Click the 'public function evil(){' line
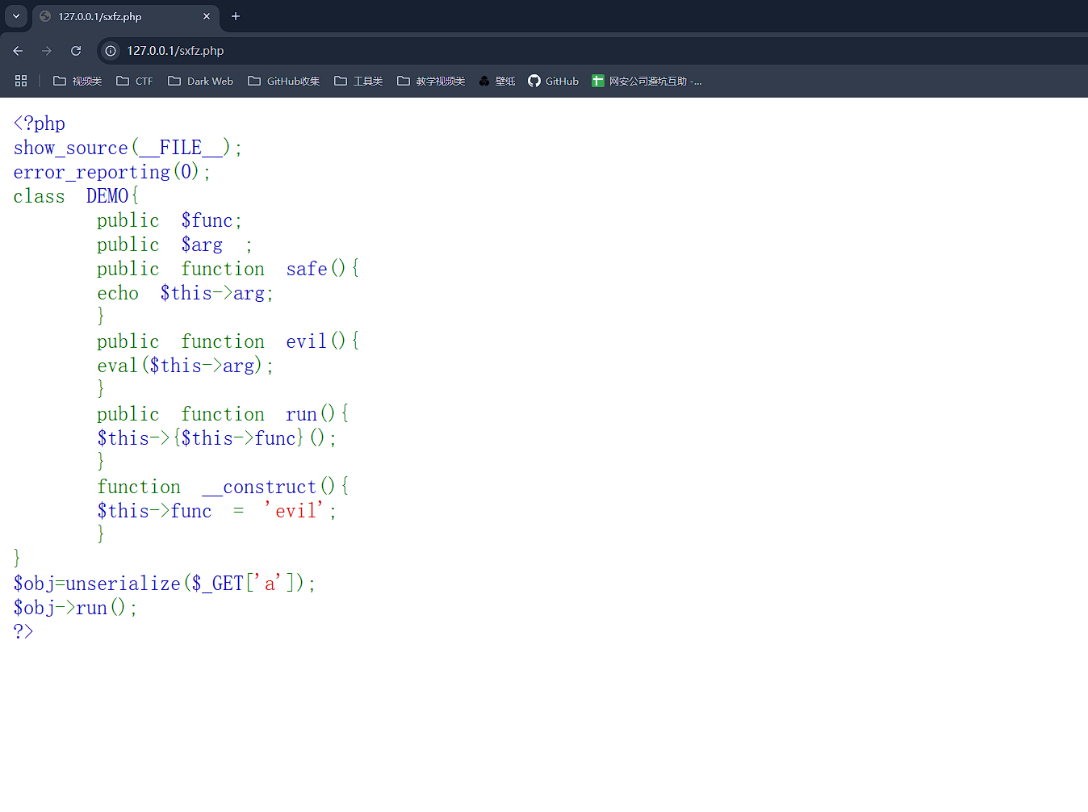 coord(228,341)
